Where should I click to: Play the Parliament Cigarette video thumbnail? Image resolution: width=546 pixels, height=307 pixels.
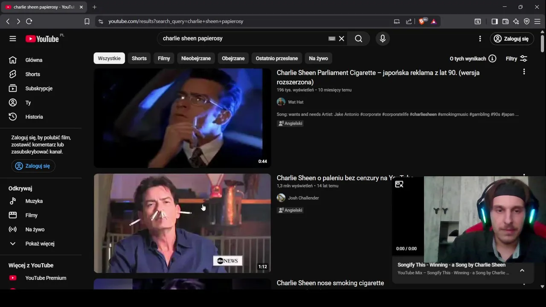[x=182, y=118]
